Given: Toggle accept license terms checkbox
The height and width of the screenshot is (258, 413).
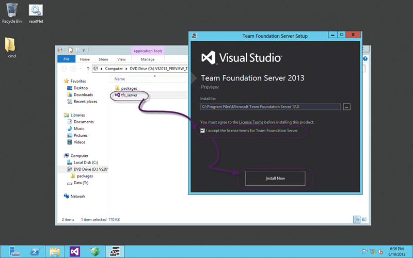Looking at the screenshot, I should [x=202, y=131].
